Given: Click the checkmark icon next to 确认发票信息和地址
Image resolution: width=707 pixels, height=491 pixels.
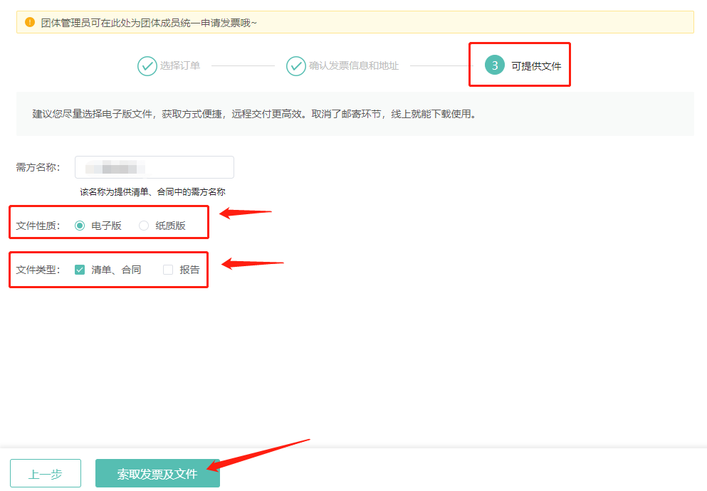Looking at the screenshot, I should pos(295,65).
